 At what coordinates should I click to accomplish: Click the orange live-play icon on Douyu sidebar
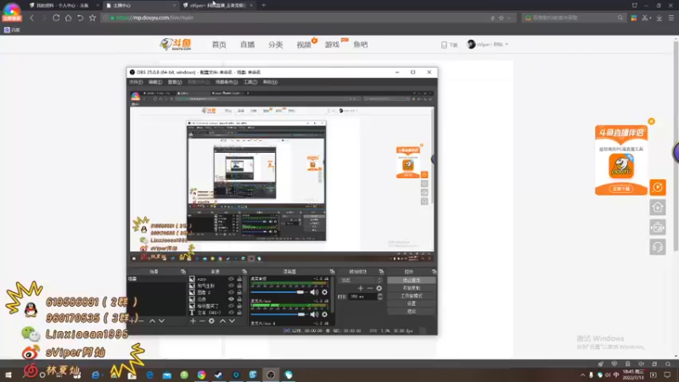[x=657, y=188]
